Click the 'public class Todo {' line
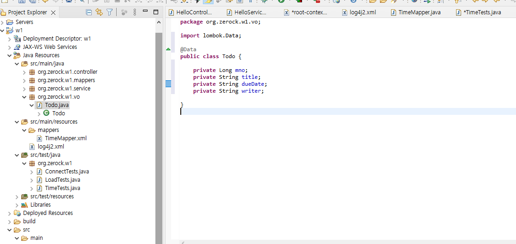This screenshot has height=244, width=516. click(x=211, y=56)
